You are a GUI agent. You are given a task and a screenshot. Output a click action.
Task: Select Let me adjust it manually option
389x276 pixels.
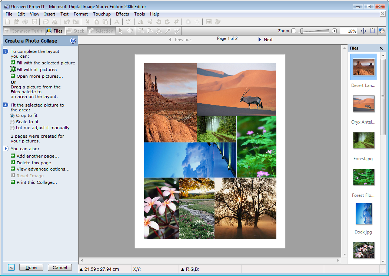(x=12, y=128)
